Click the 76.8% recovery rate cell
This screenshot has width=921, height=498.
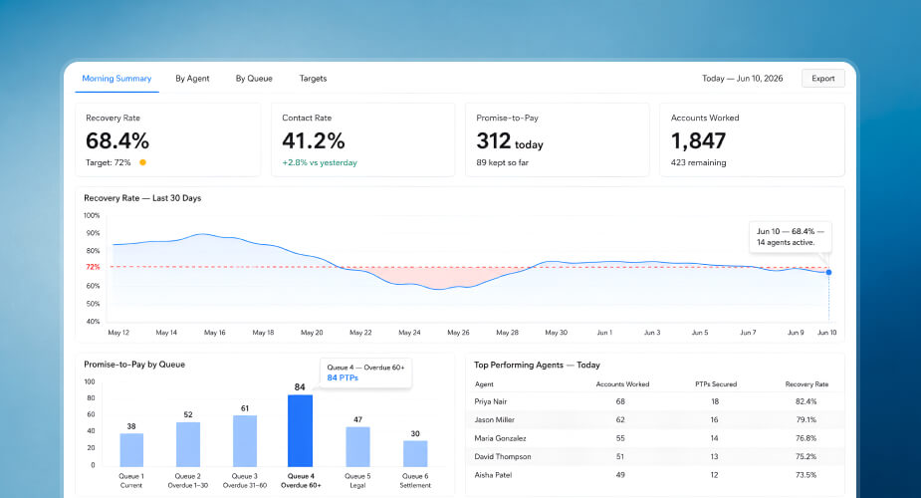coord(806,438)
